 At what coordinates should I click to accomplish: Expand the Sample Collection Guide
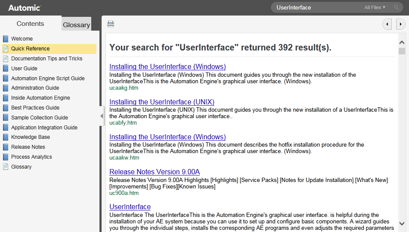[39, 118]
